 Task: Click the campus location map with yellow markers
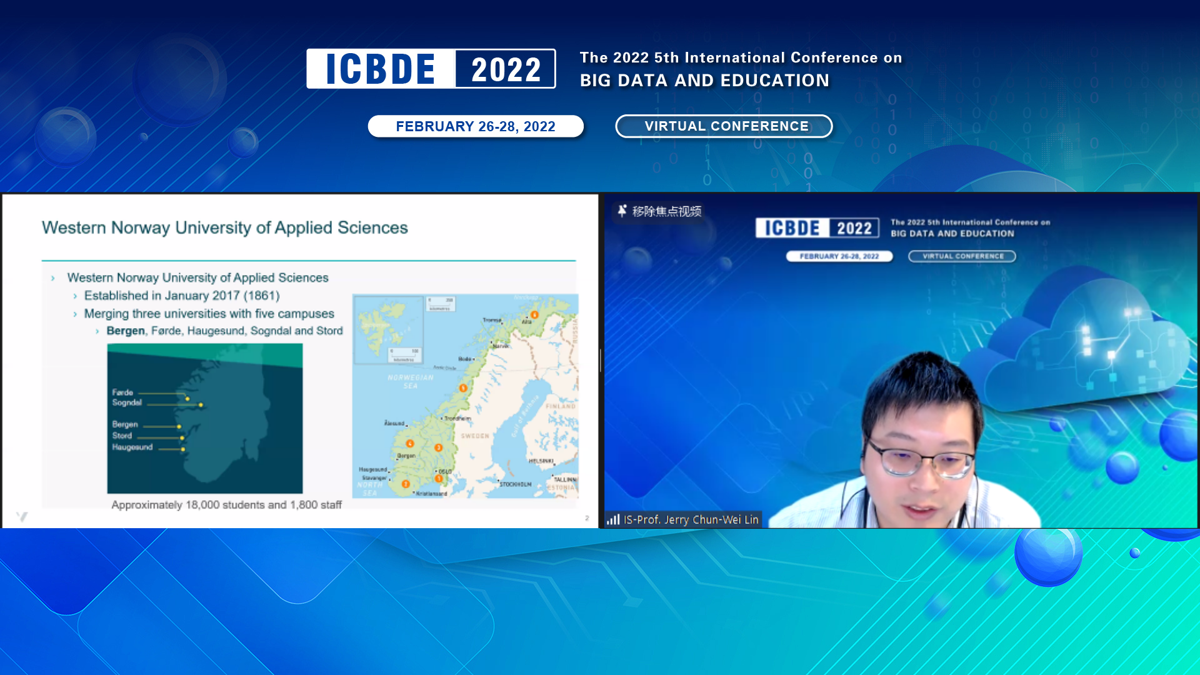[x=204, y=417]
